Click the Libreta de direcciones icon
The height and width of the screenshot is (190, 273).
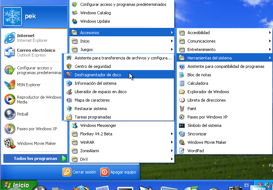coord(182,100)
